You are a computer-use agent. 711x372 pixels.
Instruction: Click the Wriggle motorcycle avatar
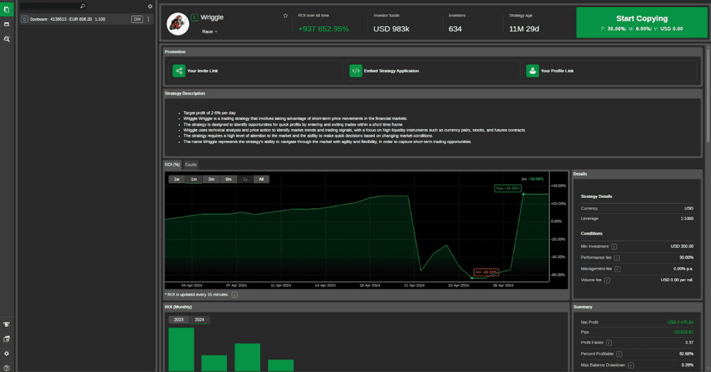click(x=178, y=24)
